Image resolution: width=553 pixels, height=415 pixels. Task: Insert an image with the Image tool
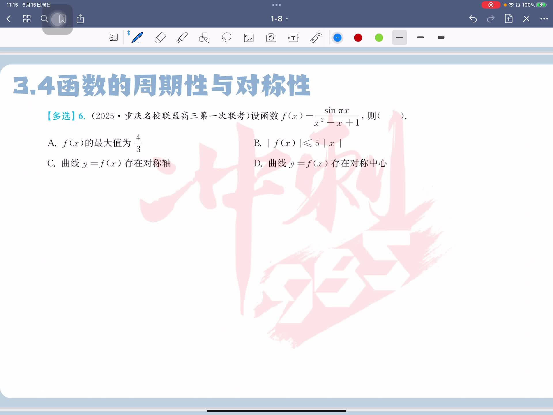point(249,38)
